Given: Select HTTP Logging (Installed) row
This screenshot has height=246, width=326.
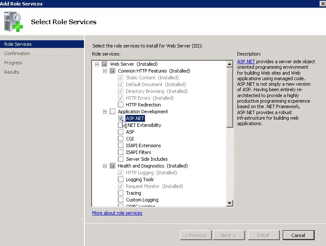Looking at the screenshot, I should pyautogui.click(x=151, y=173).
